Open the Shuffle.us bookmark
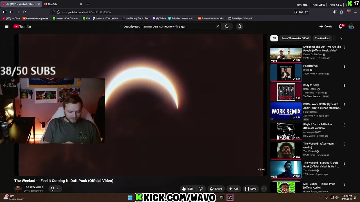This screenshot has height=202, width=360. (136, 19)
